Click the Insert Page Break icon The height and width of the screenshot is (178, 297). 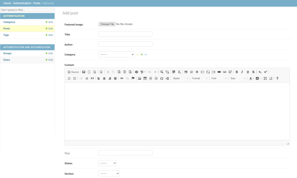(167, 78)
